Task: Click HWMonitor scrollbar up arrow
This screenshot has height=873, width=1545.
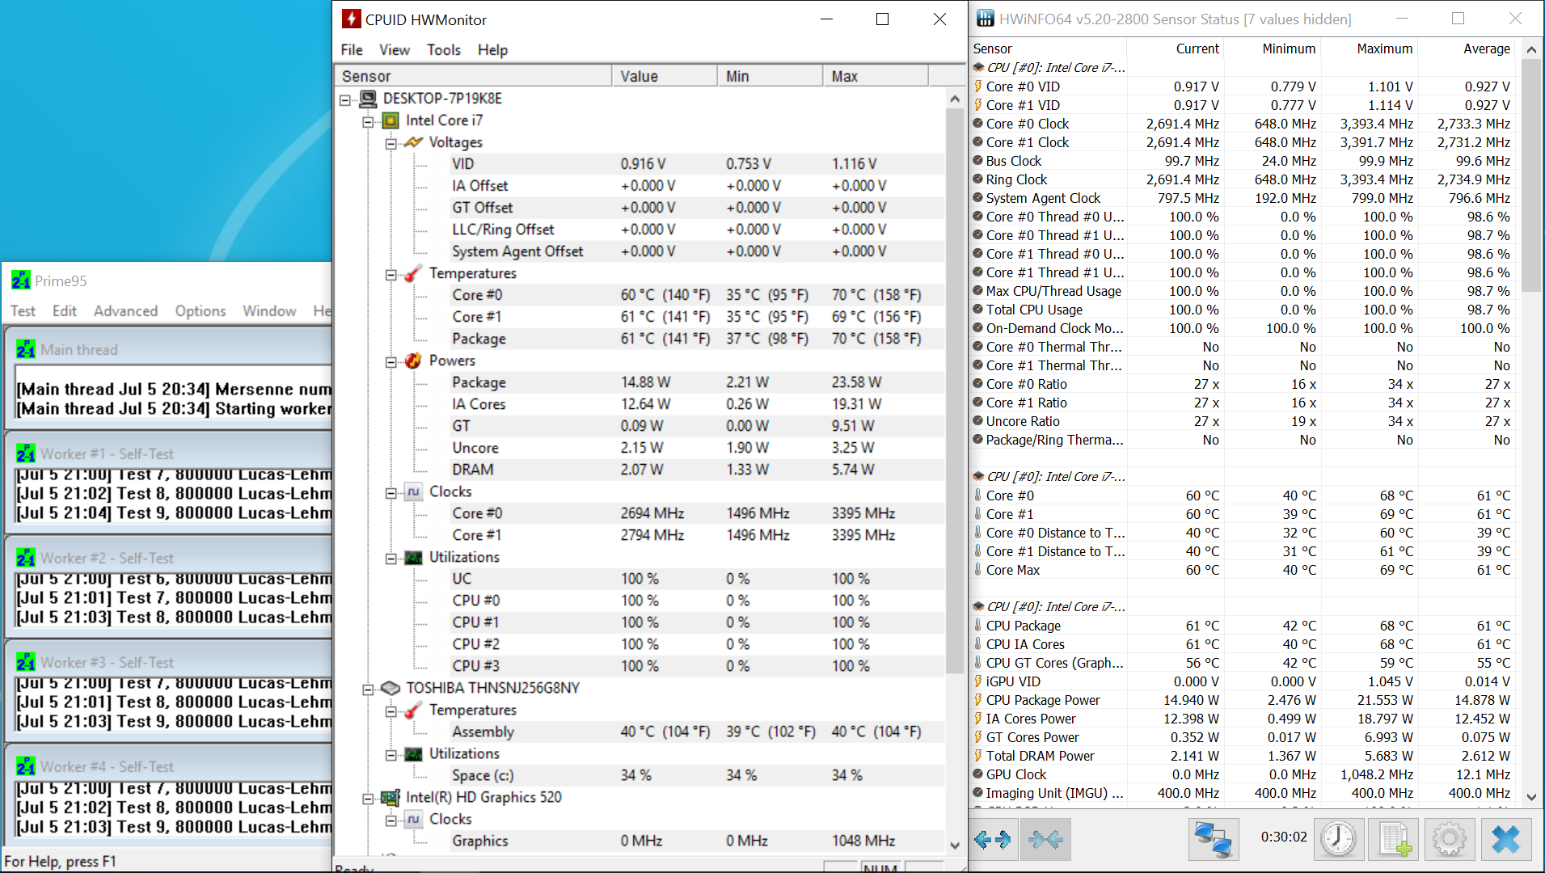Action: tap(955, 99)
